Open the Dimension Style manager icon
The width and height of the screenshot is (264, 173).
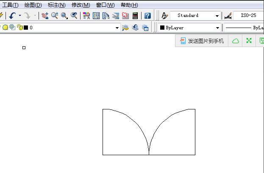pos(228,16)
